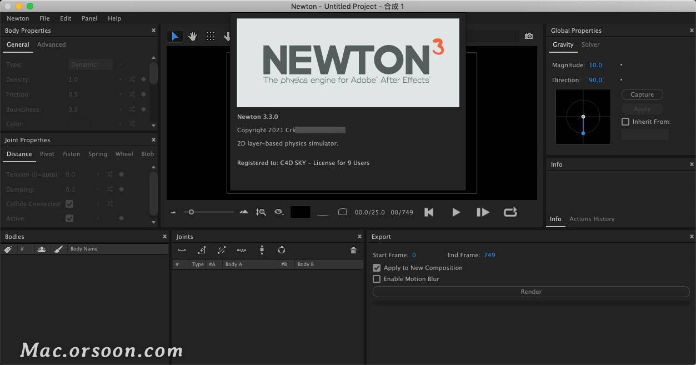Open the Panel menu
696x365 pixels.
(x=89, y=18)
